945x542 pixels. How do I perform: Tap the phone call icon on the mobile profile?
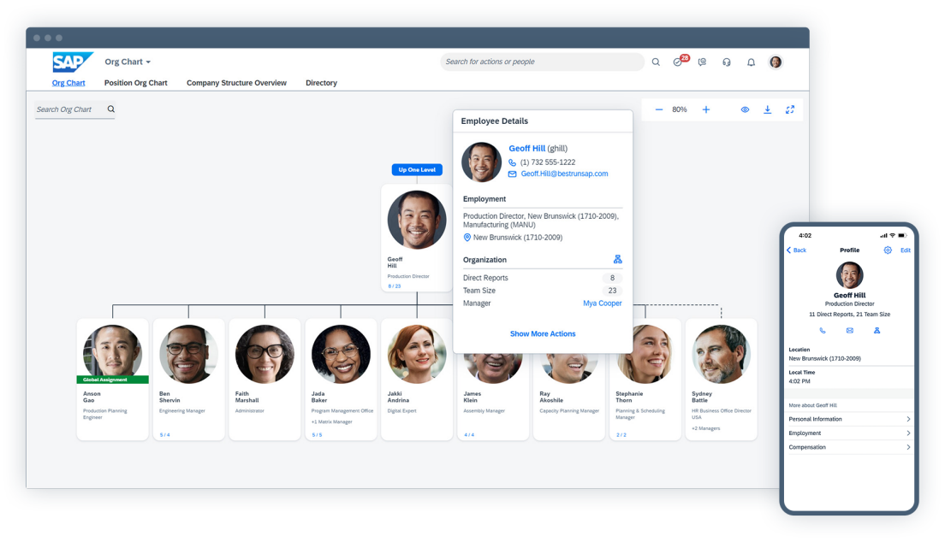tap(823, 330)
